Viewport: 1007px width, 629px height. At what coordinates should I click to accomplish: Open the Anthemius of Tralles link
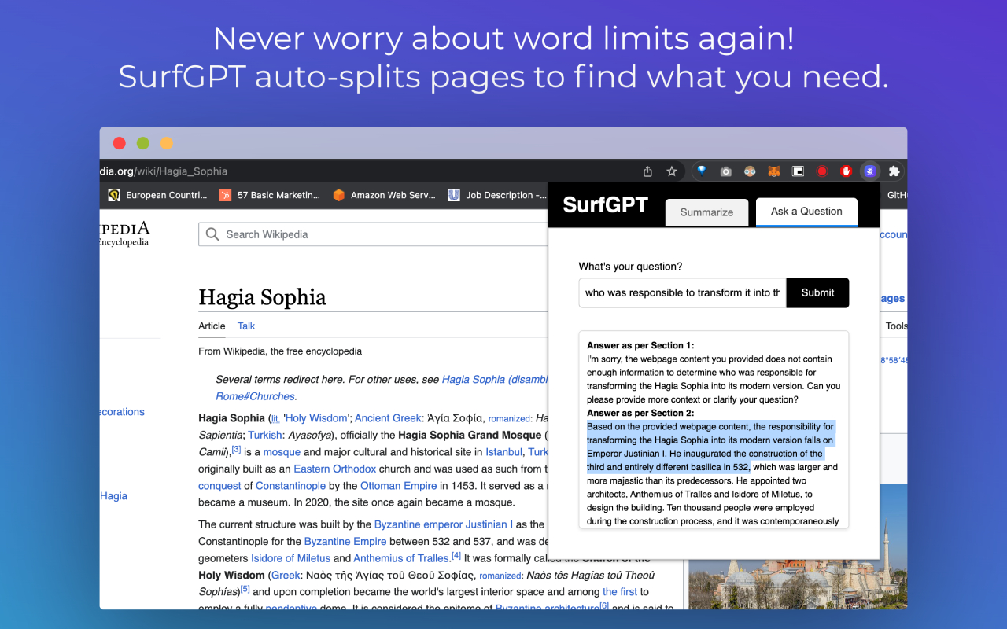pyautogui.click(x=400, y=558)
